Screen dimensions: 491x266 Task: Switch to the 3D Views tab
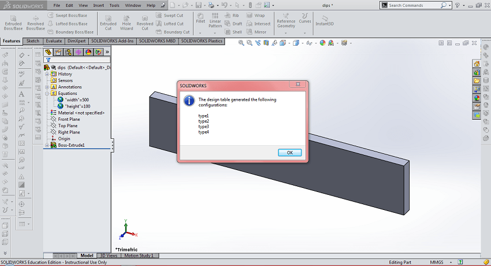(109, 256)
